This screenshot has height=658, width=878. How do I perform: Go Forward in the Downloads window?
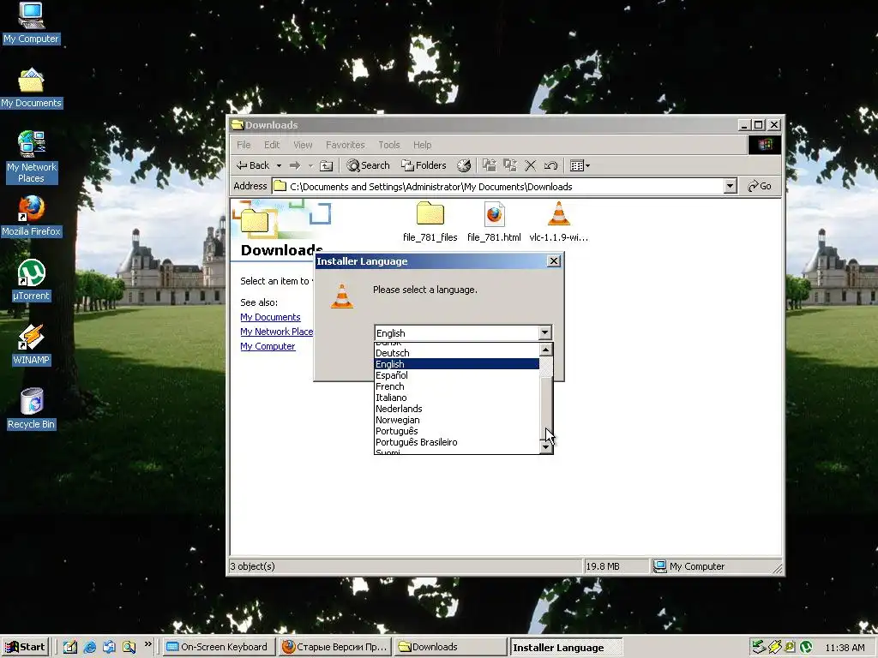295,165
